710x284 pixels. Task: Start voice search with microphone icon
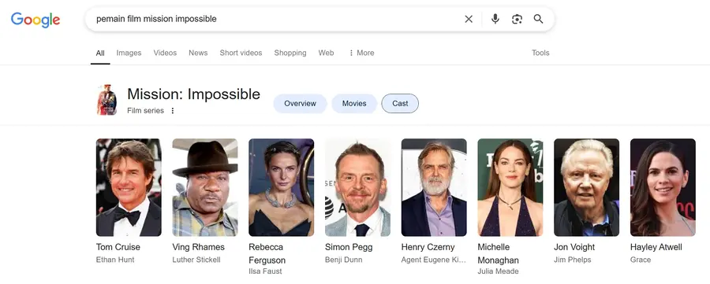pos(495,19)
